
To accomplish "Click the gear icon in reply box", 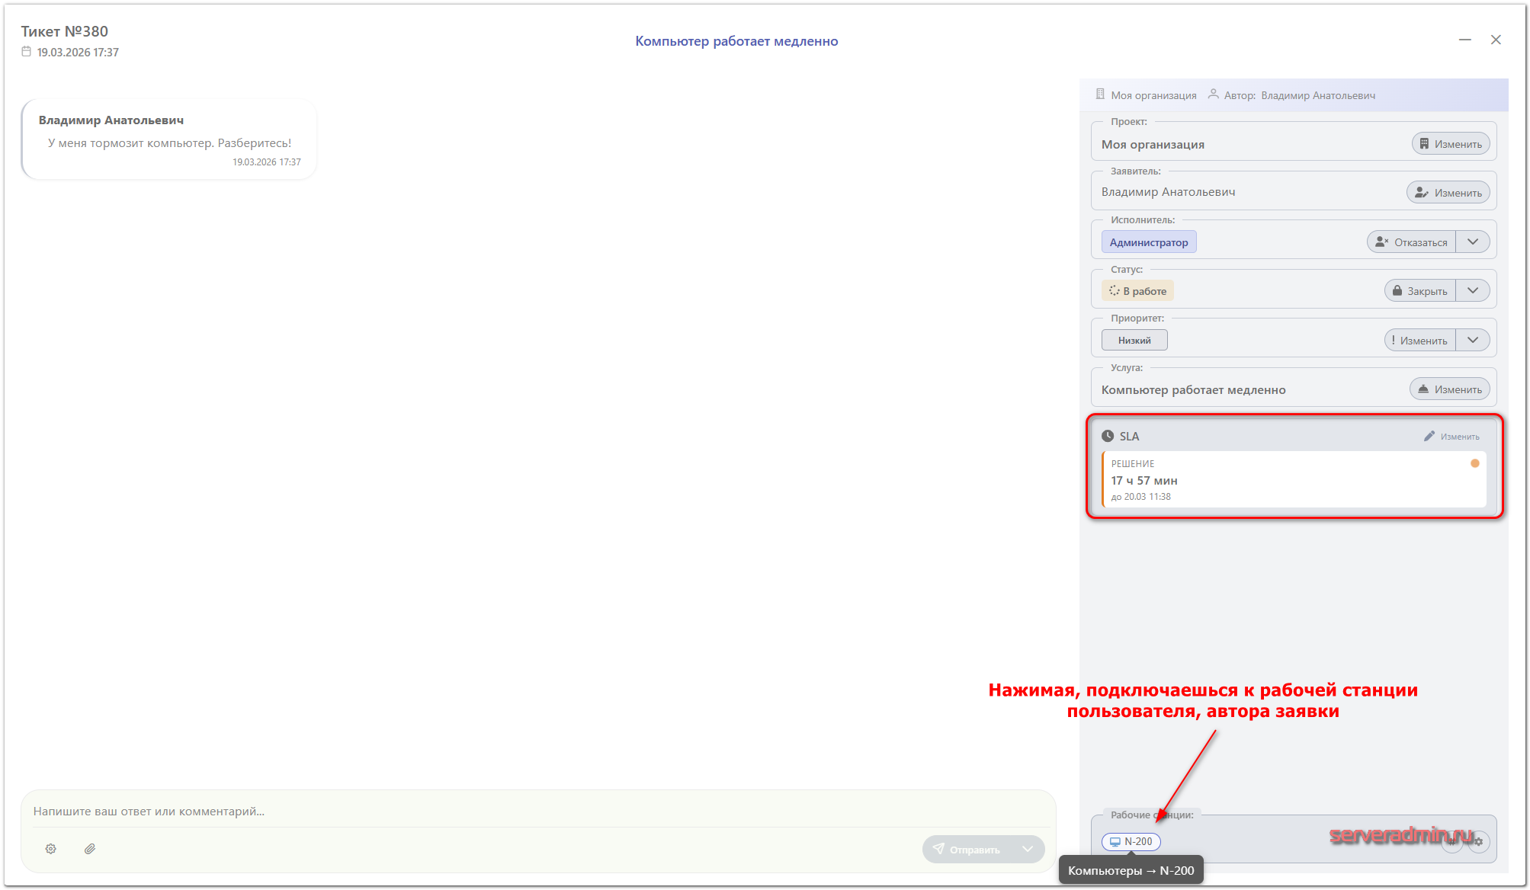I will coord(50,849).
